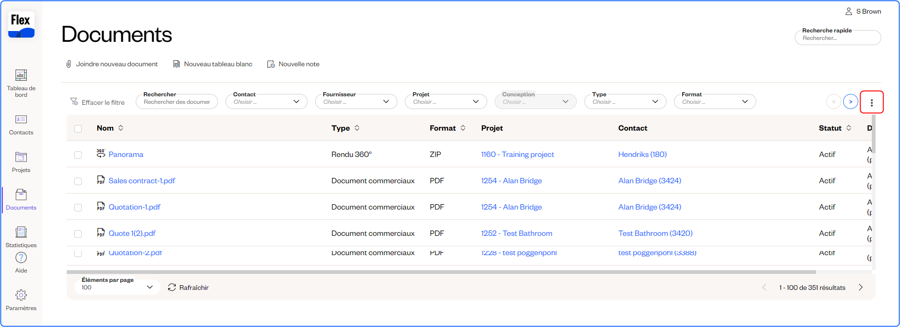Open Statistiques section icon
The height and width of the screenshot is (327, 900).
(21, 232)
